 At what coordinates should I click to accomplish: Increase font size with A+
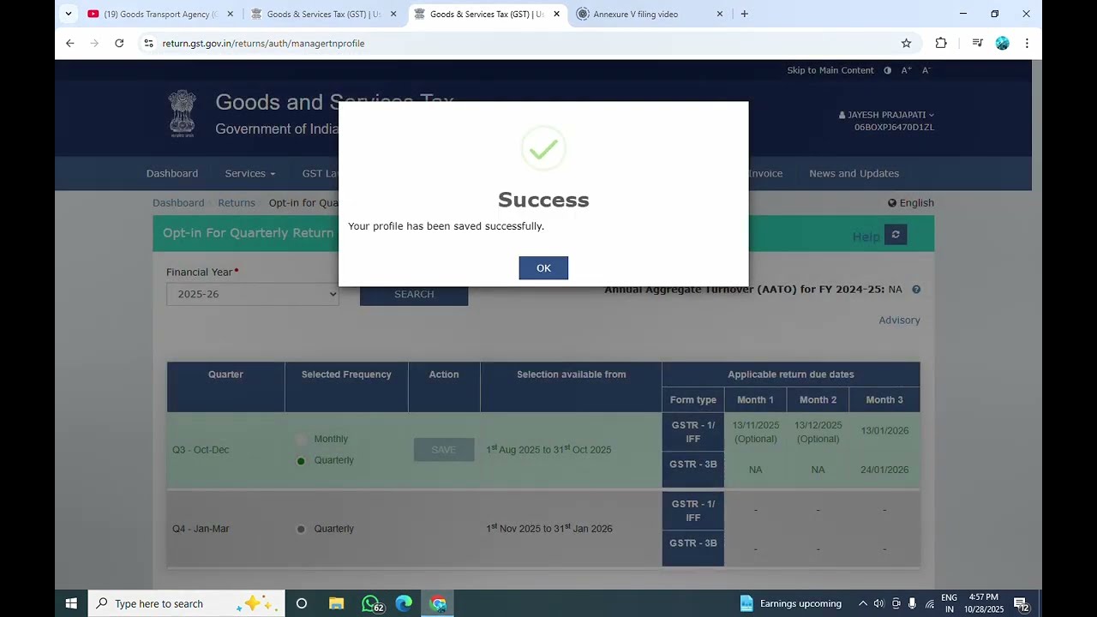(906, 70)
